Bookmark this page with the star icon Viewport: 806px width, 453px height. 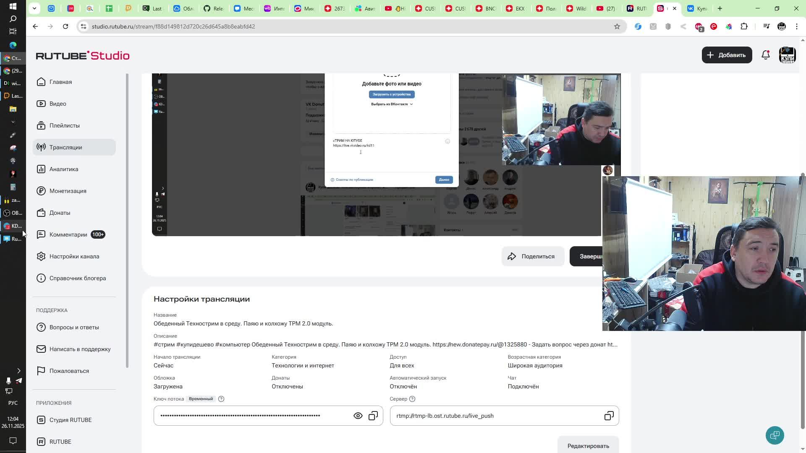[617, 26]
